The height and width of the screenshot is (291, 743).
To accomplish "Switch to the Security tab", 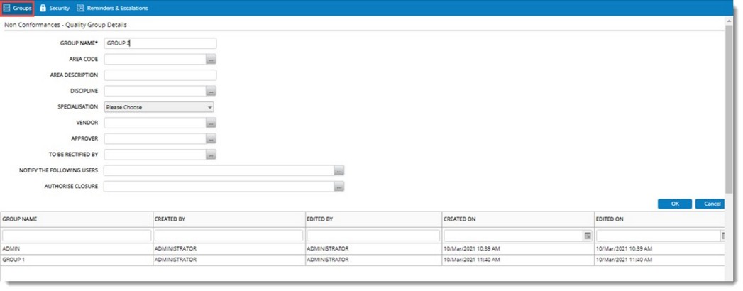I will 55,8.
